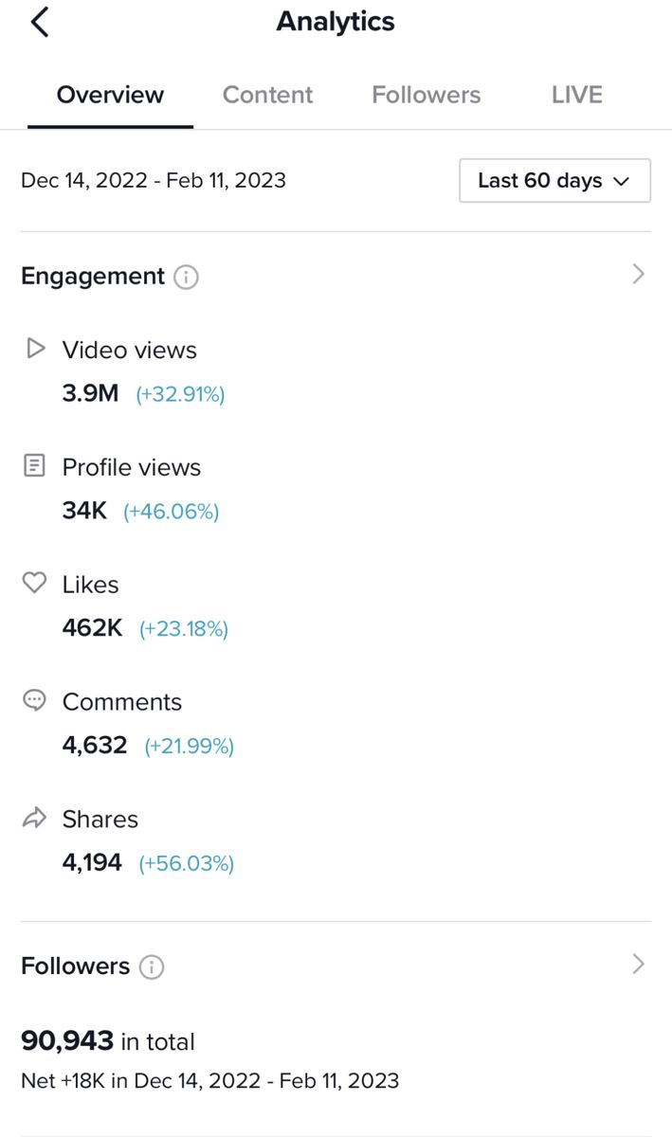Open the Engagement section heading
Screen dimensions: 672x1137
click(93, 277)
